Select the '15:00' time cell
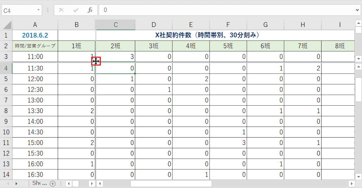The image size is (362, 188). pos(35,143)
